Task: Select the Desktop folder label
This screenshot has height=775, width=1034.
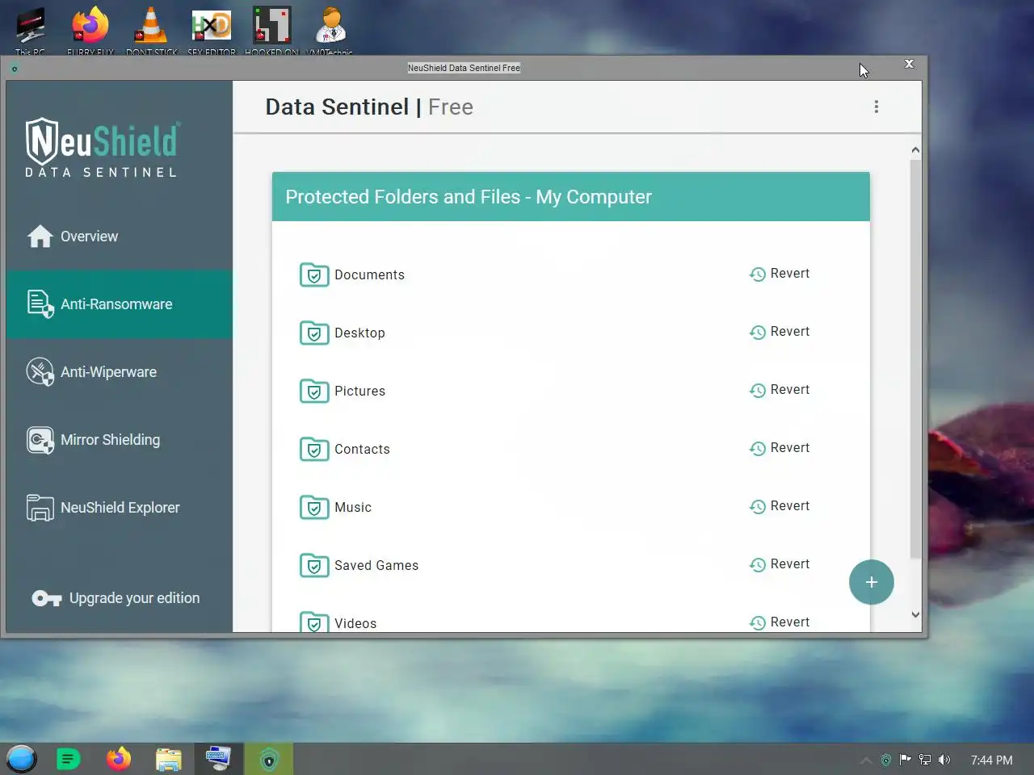Action: [x=359, y=333]
